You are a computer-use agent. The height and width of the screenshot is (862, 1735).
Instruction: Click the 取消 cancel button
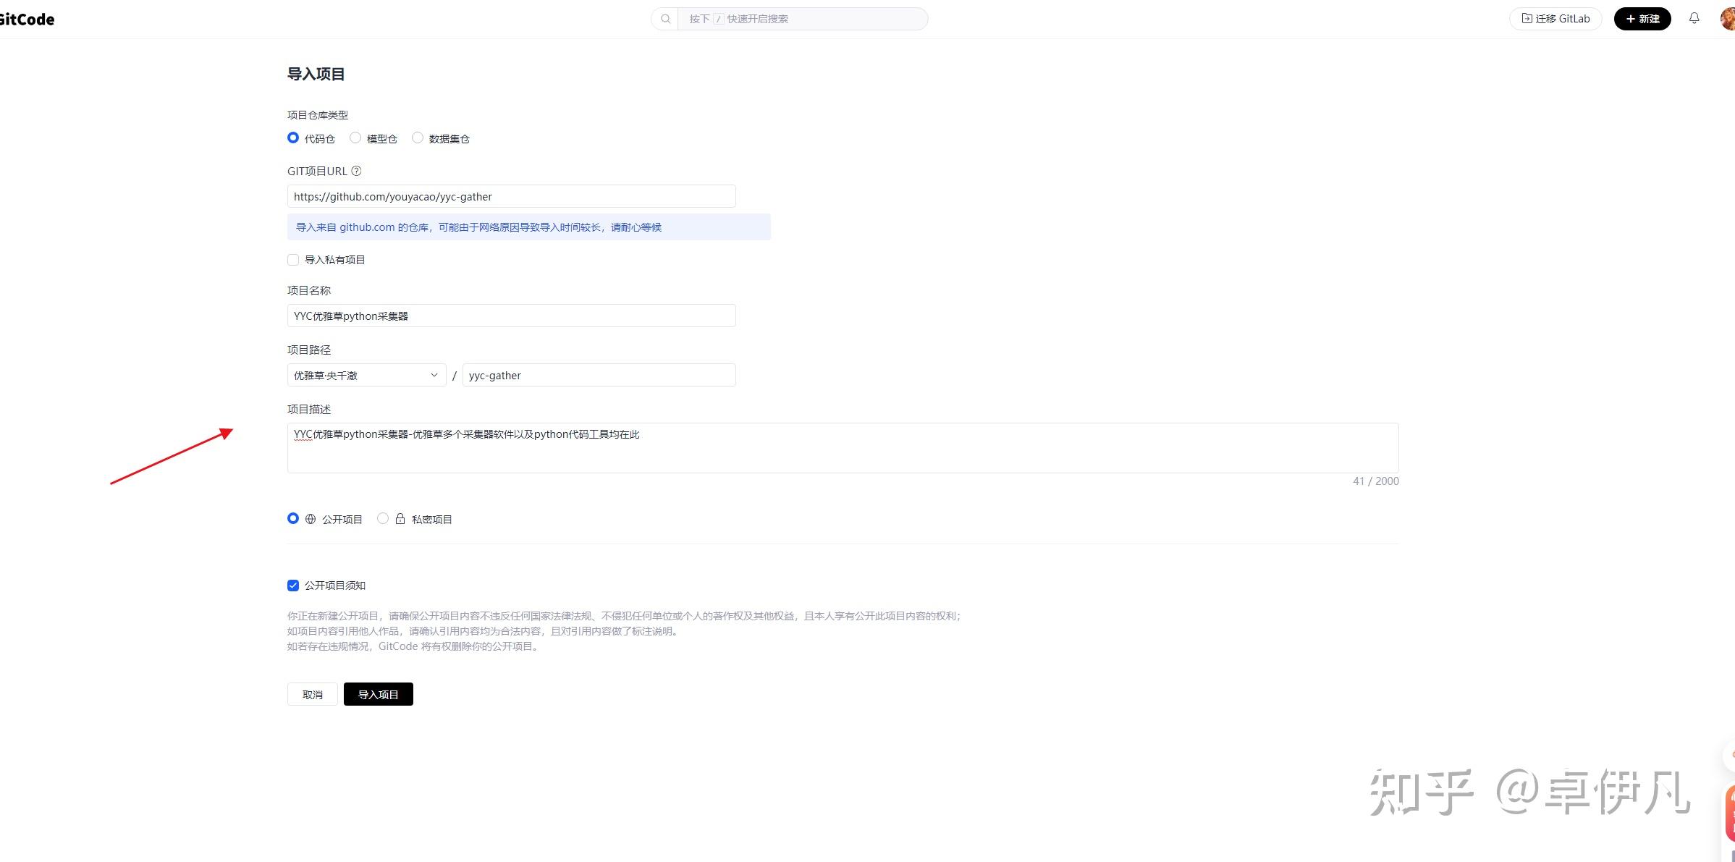click(x=312, y=694)
